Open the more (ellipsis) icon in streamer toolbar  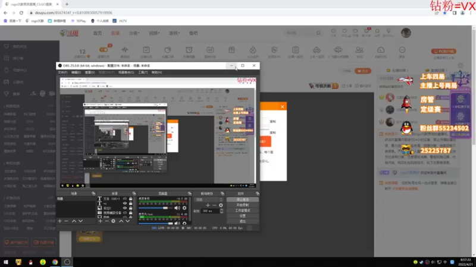(x=402, y=50)
